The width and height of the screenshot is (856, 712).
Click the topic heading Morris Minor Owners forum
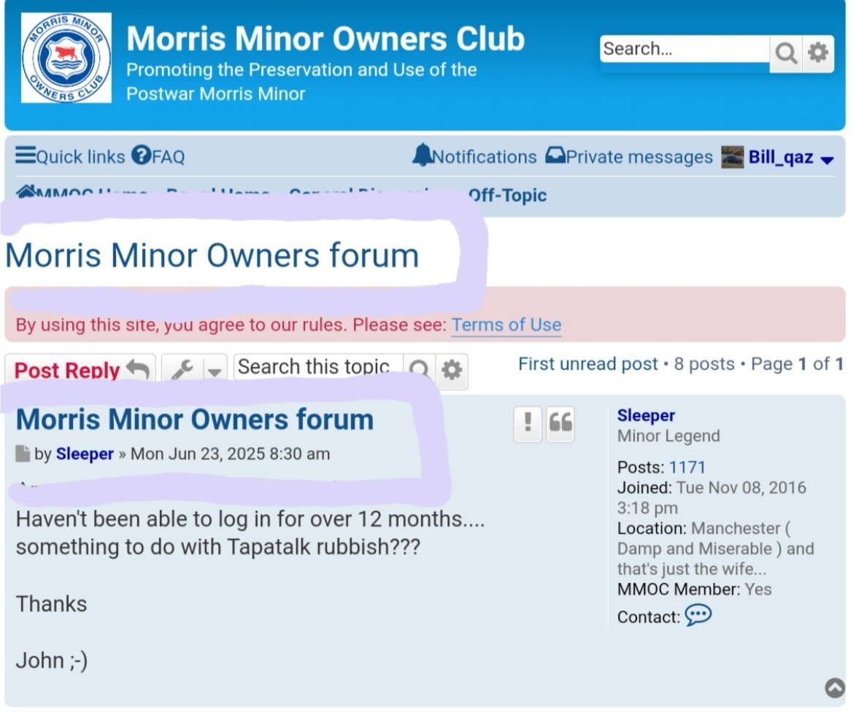212,255
